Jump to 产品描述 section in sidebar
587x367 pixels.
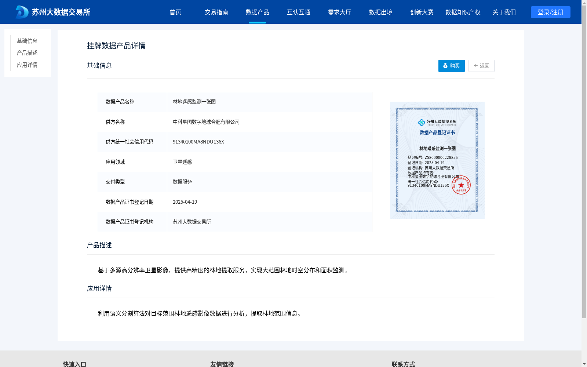tap(27, 53)
